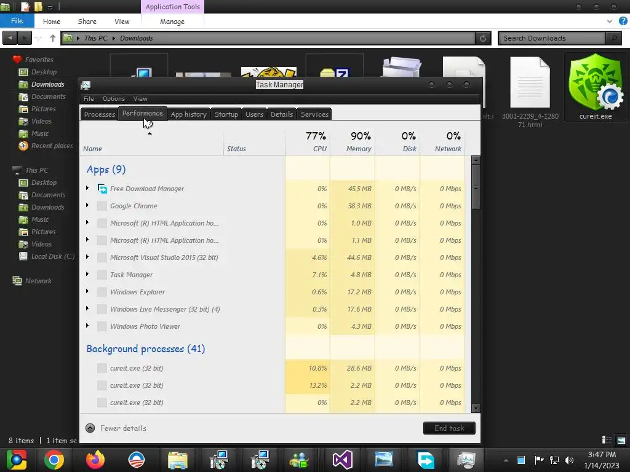Select the 3001-2239_4-128071.html file
This screenshot has height=472, width=630.
click(x=530, y=92)
